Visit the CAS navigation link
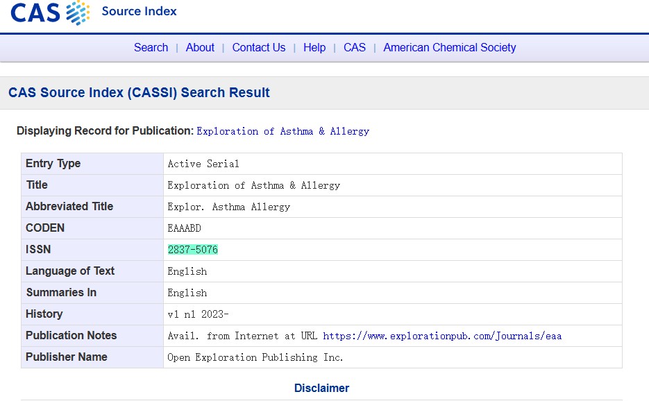This screenshot has height=401, width=649. [x=355, y=48]
